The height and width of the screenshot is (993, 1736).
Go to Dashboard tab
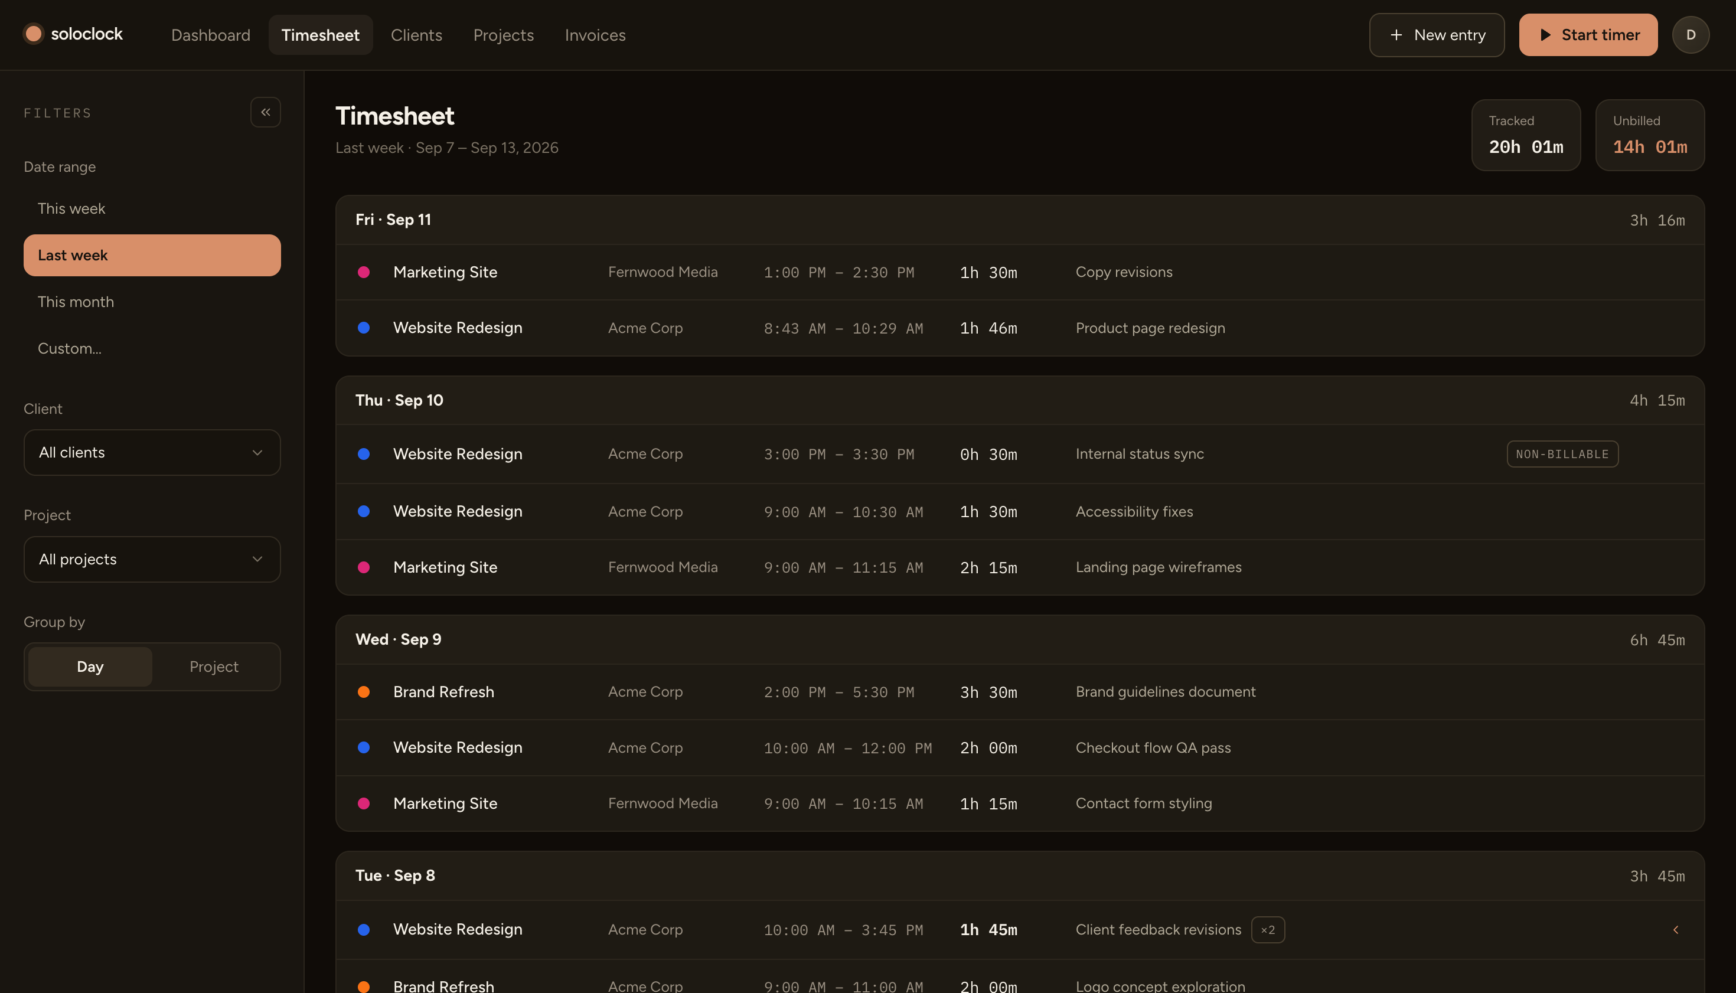pos(211,35)
